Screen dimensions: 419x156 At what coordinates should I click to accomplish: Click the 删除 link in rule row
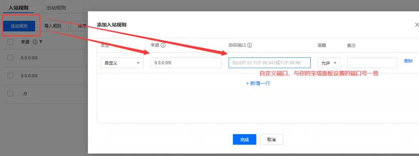tap(408, 61)
